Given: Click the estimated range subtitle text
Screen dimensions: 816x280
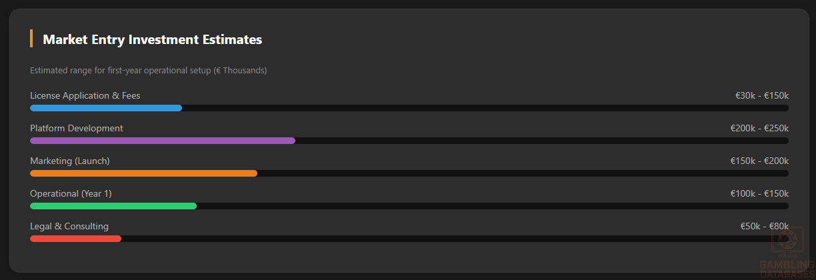Looking at the screenshot, I should click(149, 71).
